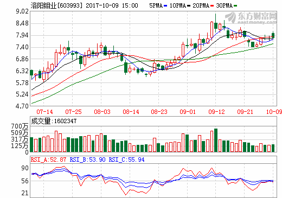Click the 10-09 date label
282x198 pixels.
coord(274,112)
